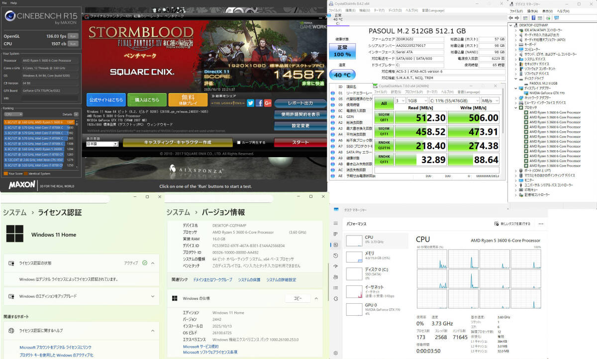The height and width of the screenshot is (359, 597).
Task: Click the コピー button in Windows の仕様
Action: (298, 298)
